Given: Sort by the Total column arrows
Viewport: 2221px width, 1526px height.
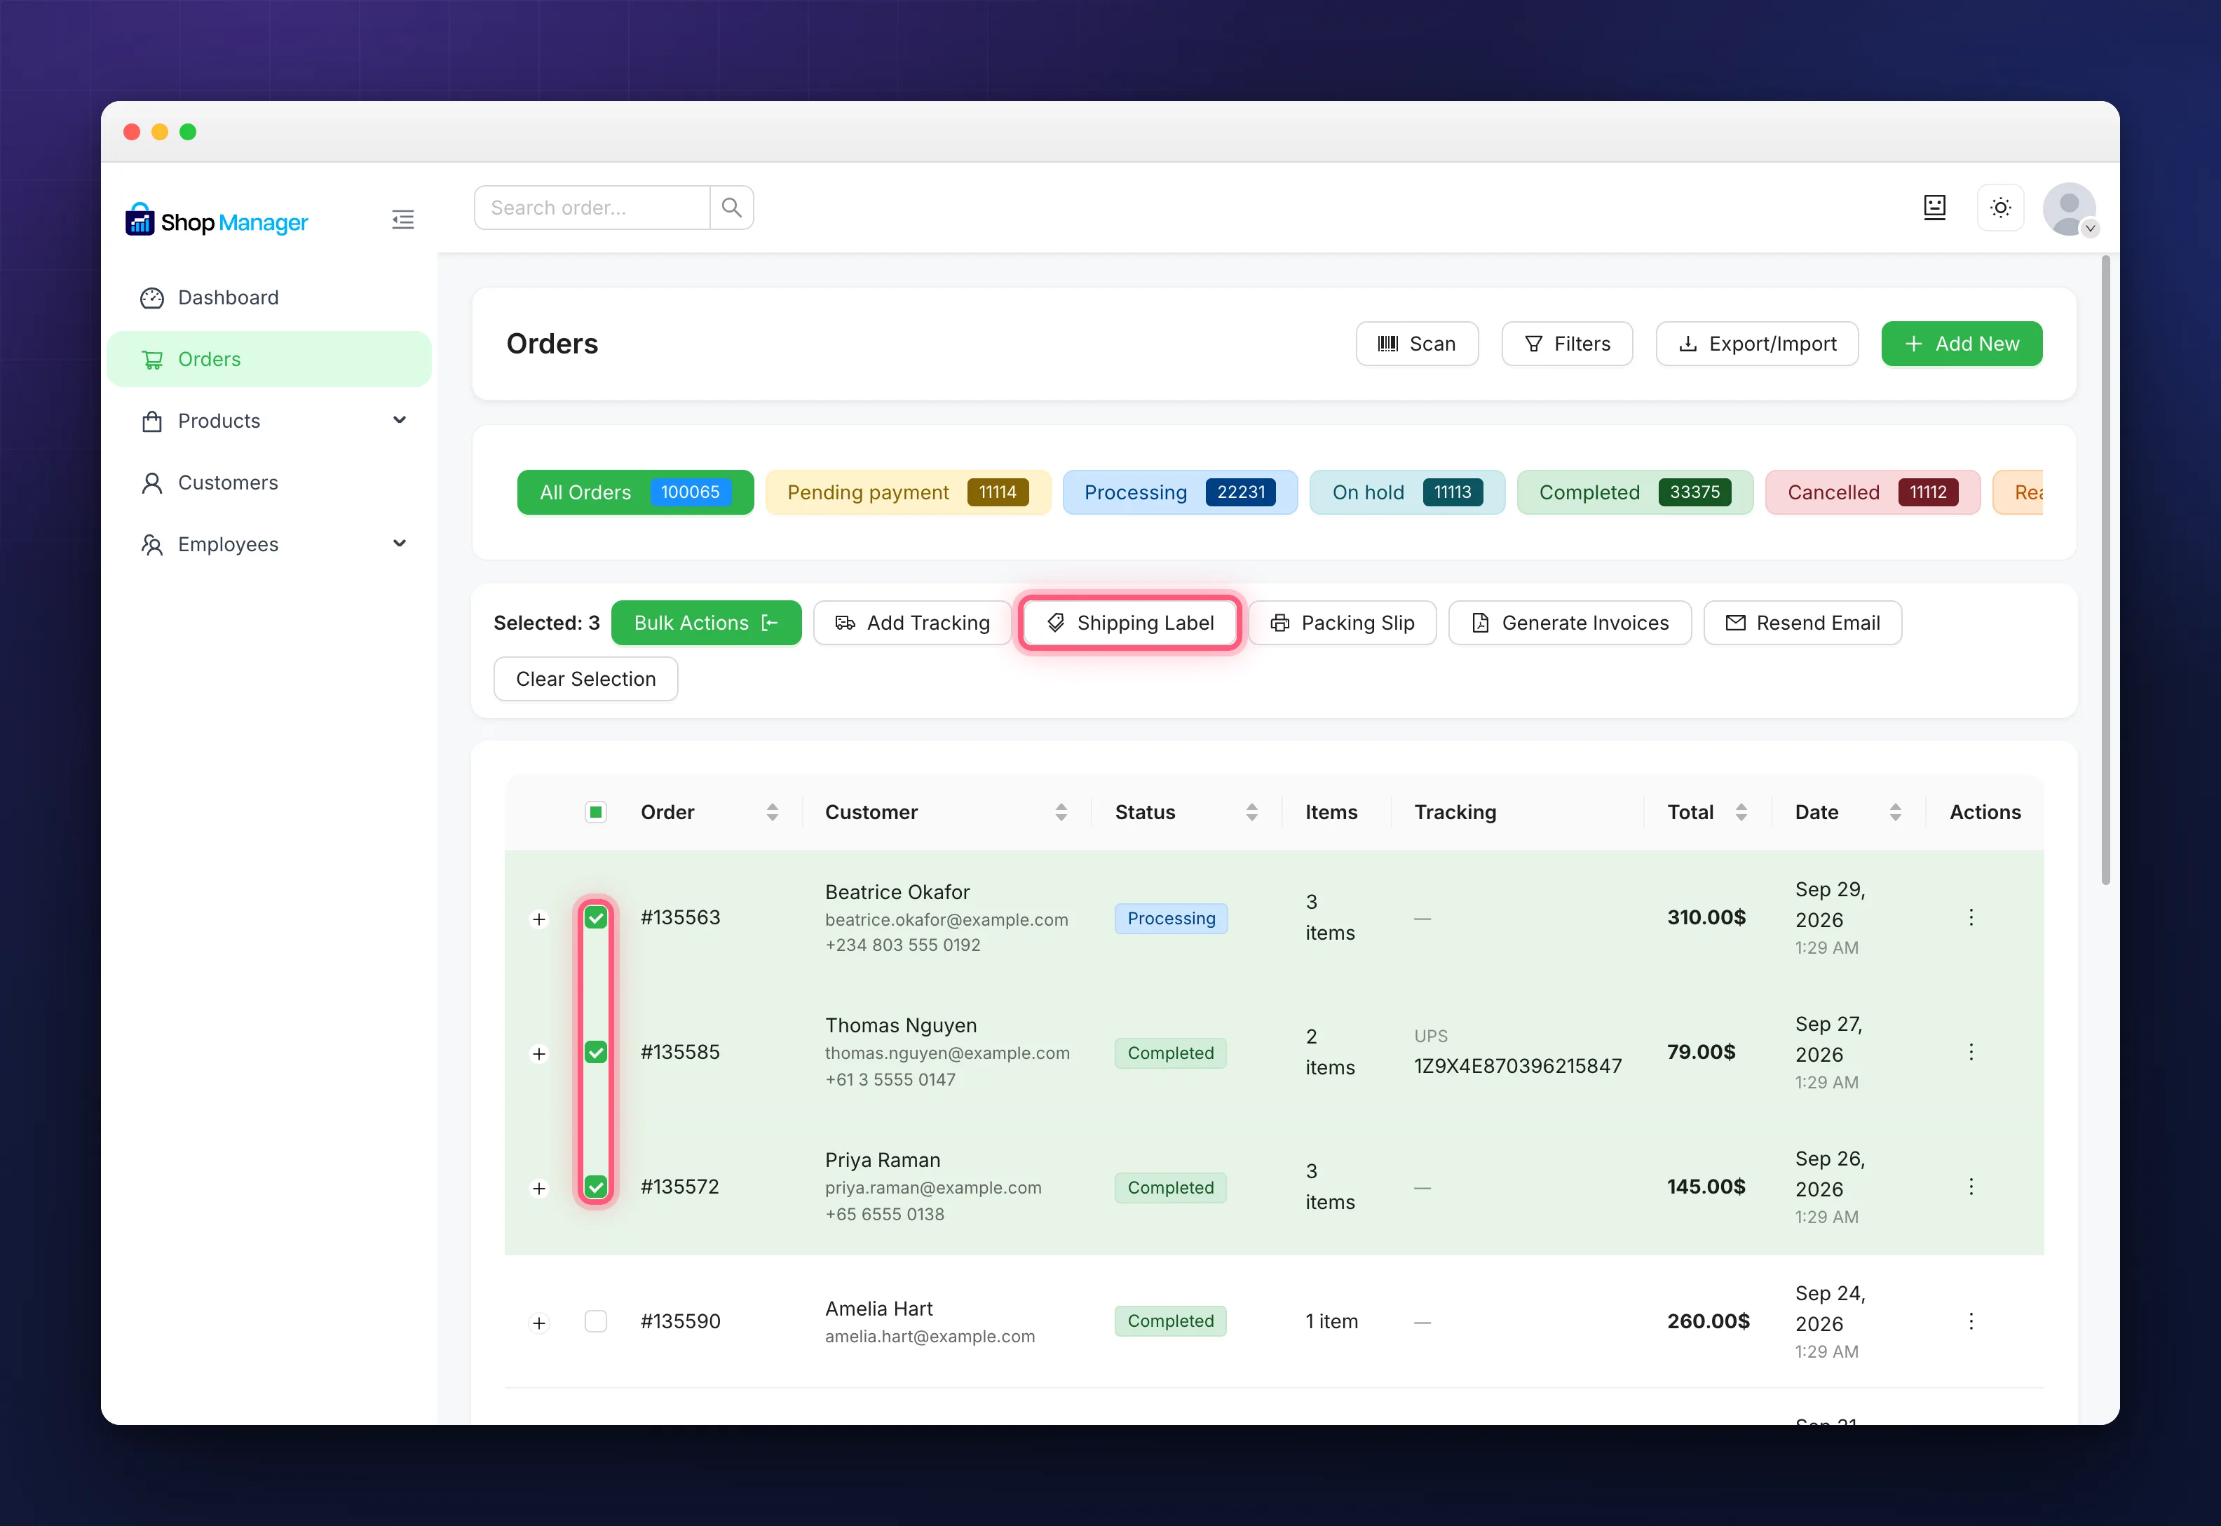Looking at the screenshot, I should [x=1741, y=813].
